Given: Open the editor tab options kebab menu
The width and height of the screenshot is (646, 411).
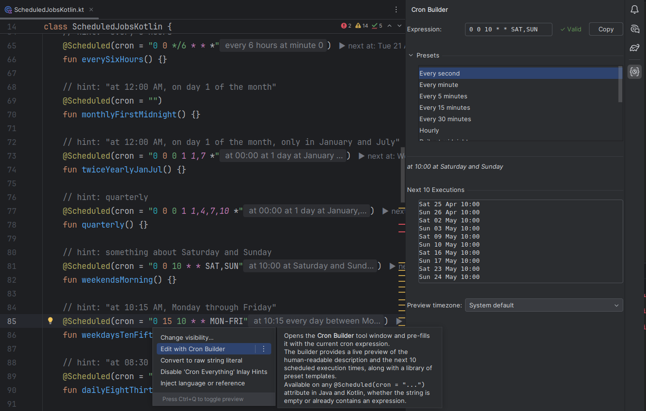Looking at the screenshot, I should coord(396,10).
